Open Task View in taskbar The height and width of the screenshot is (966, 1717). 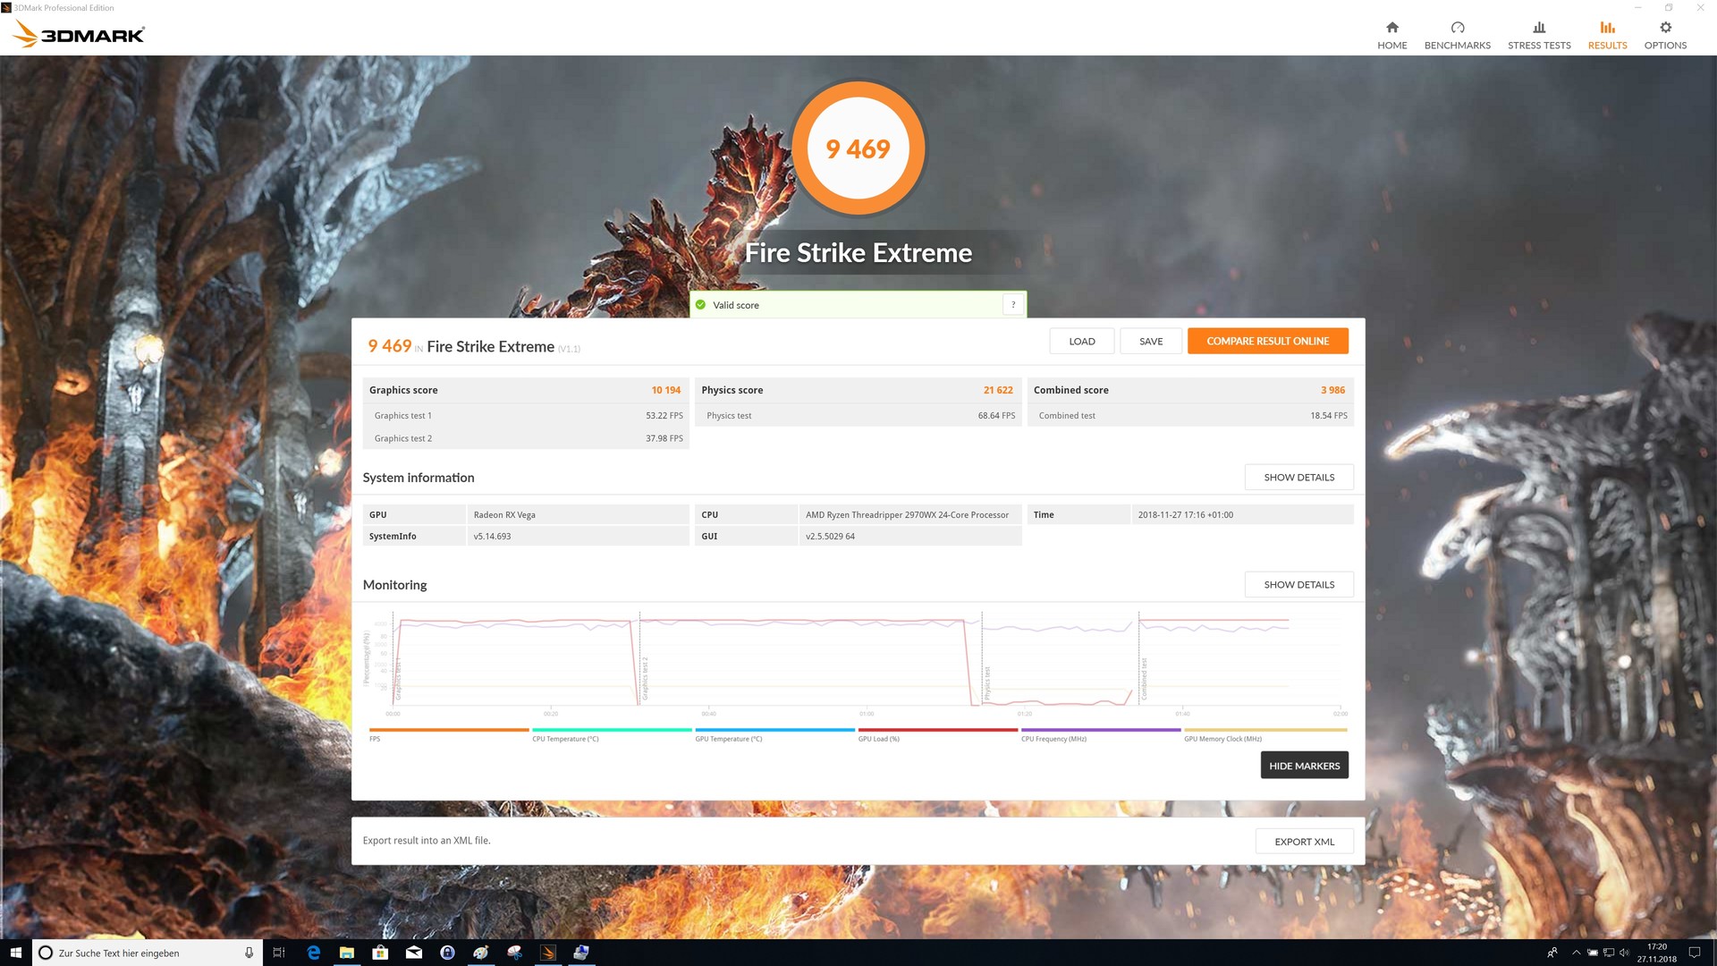pyautogui.click(x=278, y=953)
